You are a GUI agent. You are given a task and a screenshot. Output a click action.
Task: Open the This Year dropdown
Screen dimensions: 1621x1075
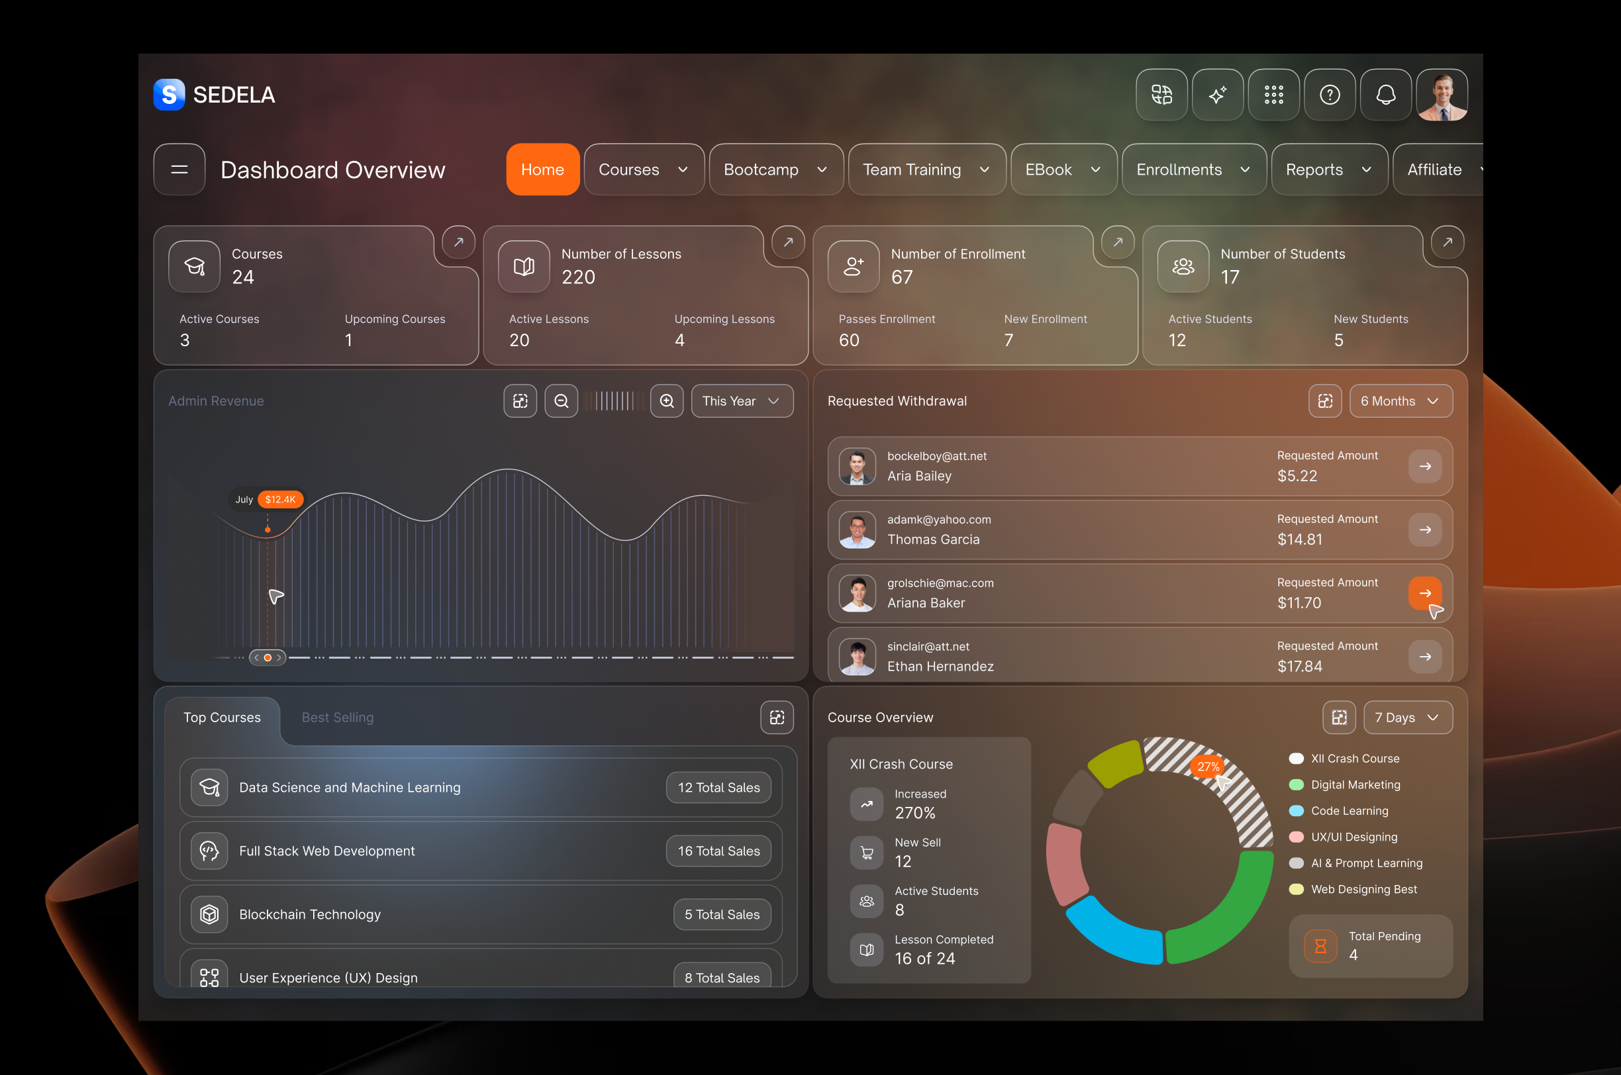click(x=741, y=401)
